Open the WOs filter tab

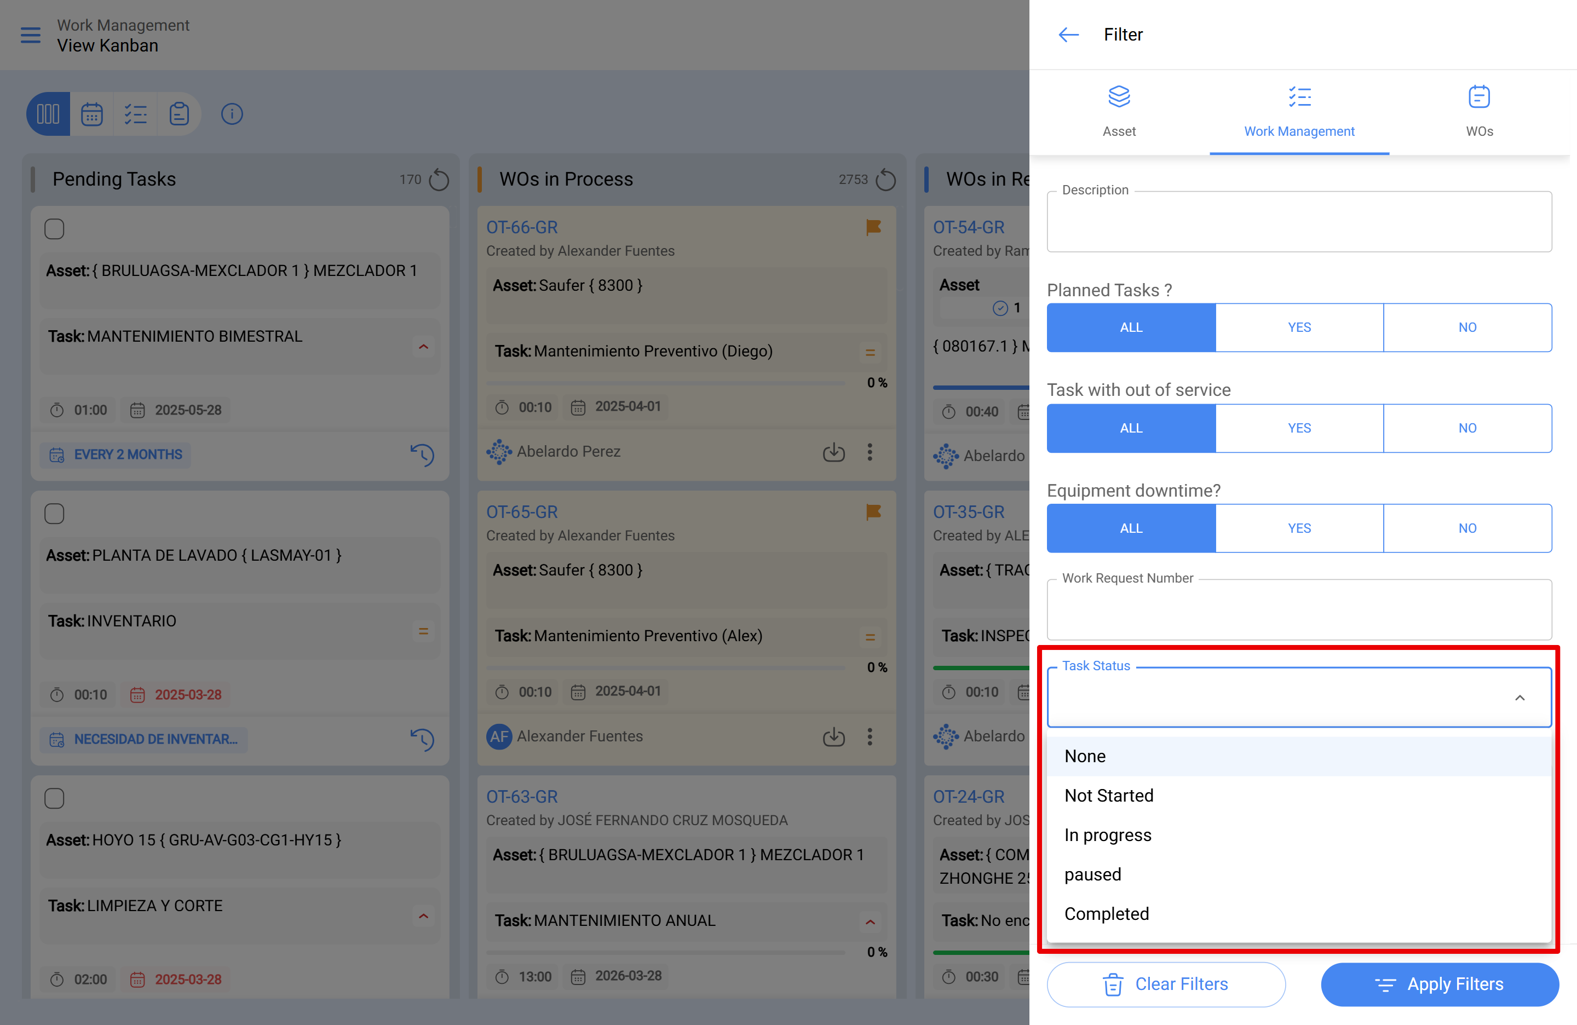pos(1479,112)
